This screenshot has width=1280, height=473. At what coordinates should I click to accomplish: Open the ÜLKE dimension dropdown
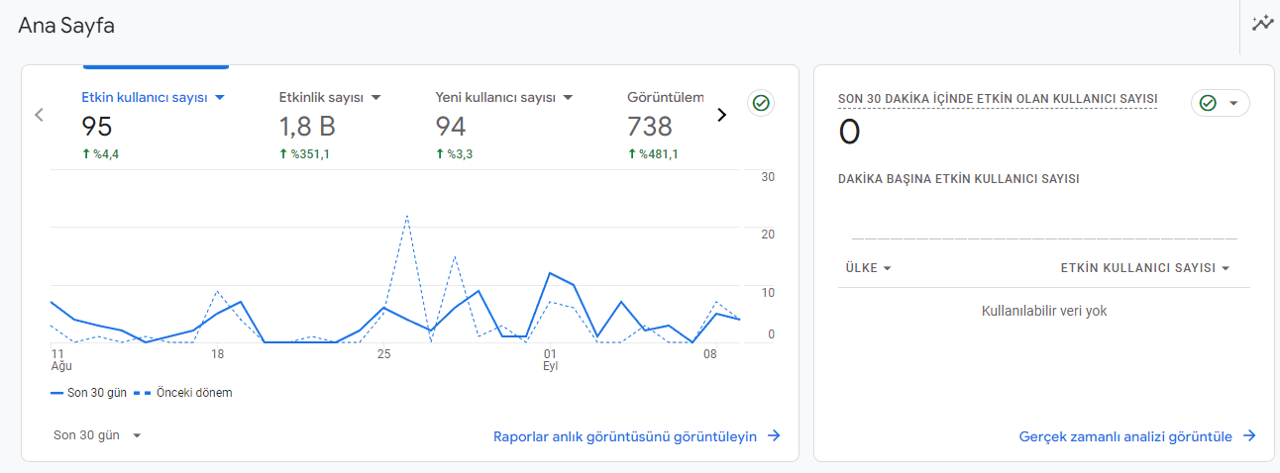868,268
